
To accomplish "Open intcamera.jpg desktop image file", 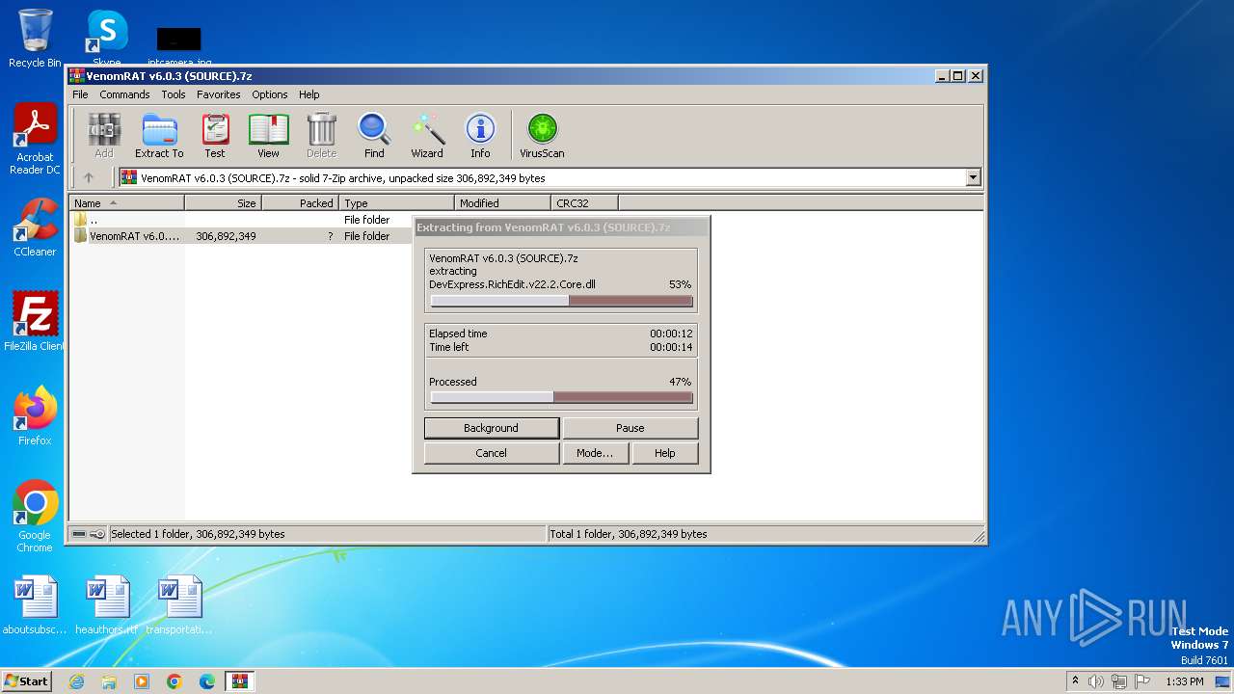I will pos(179,46).
